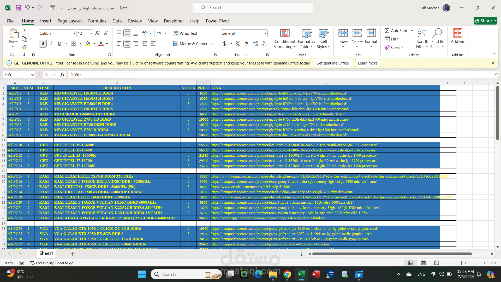Toggle Wrap Text for the selection
Screen dimensions: 501x282
point(186,33)
